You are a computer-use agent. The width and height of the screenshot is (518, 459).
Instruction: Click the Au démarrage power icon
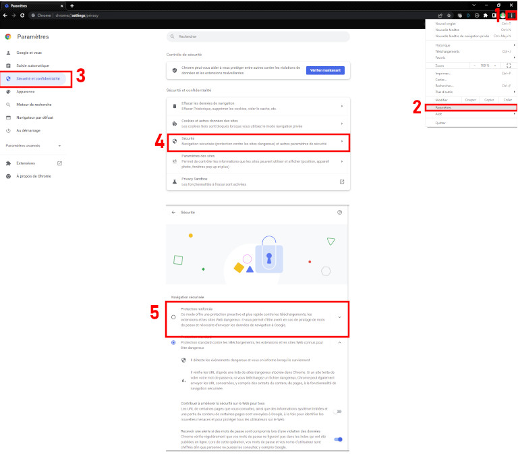pos(8,130)
